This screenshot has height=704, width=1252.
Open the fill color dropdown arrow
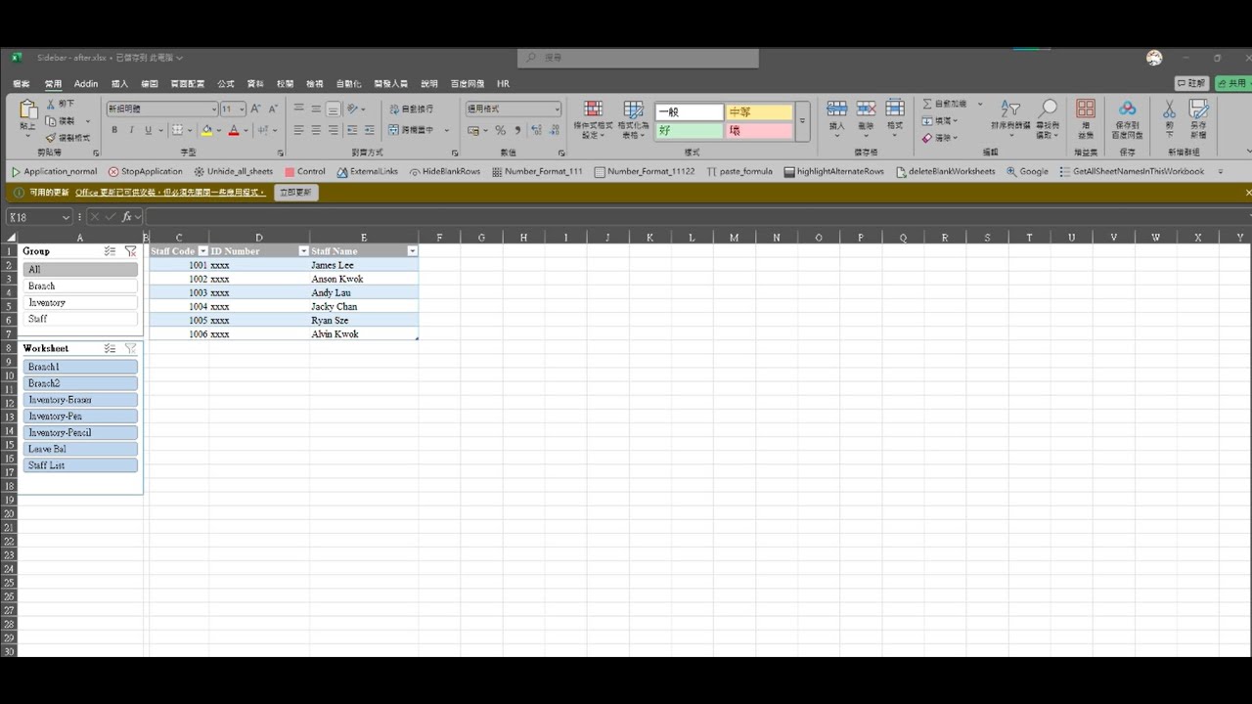tap(218, 130)
